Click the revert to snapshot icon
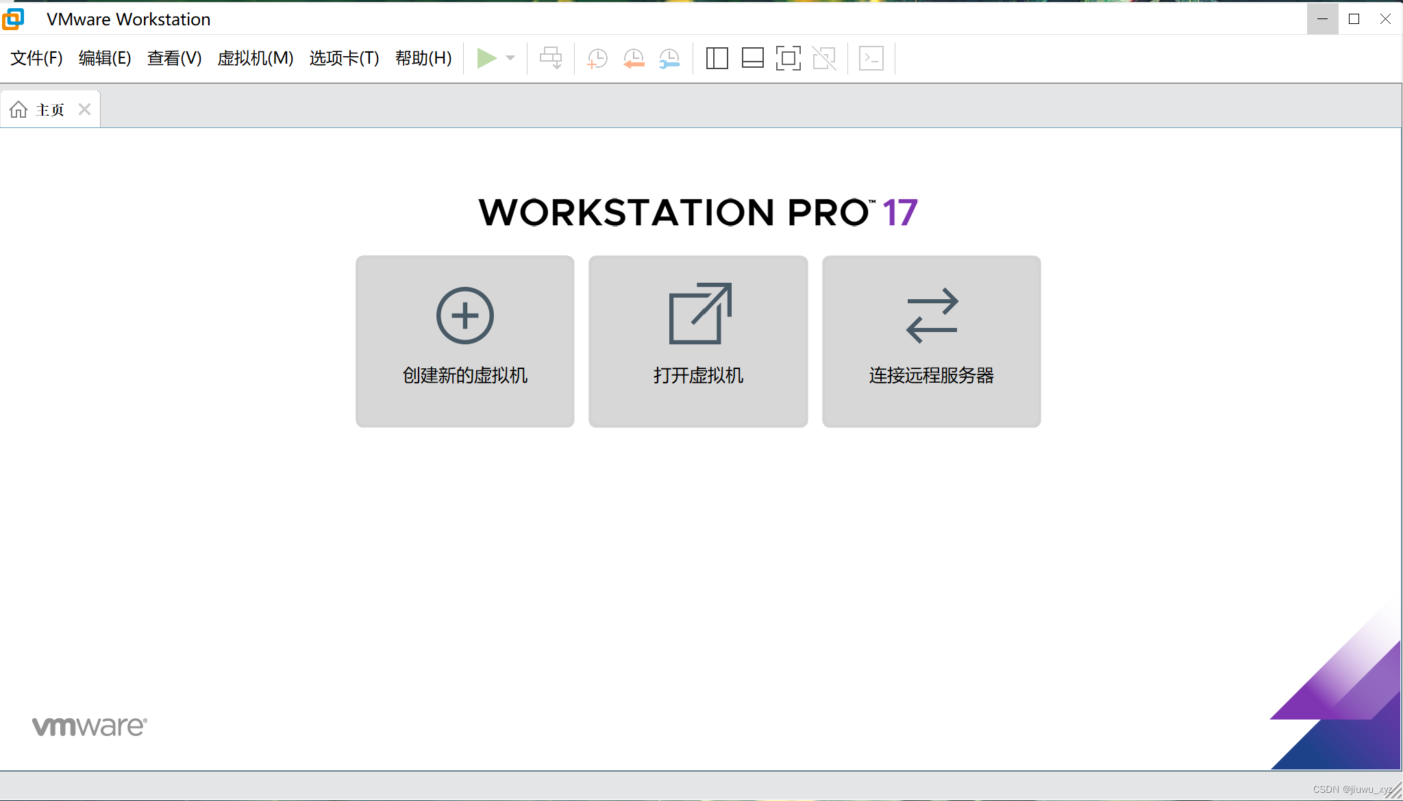The width and height of the screenshot is (1403, 801). pos(634,58)
